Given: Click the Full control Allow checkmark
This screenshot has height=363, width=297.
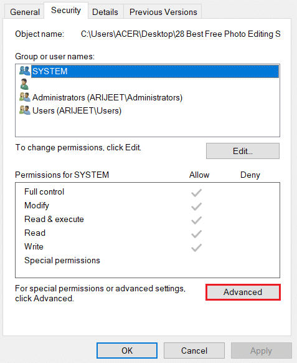Looking at the screenshot, I should (197, 193).
